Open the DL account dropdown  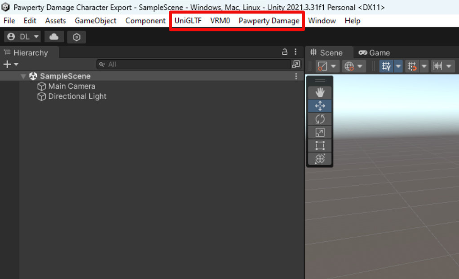tap(22, 37)
